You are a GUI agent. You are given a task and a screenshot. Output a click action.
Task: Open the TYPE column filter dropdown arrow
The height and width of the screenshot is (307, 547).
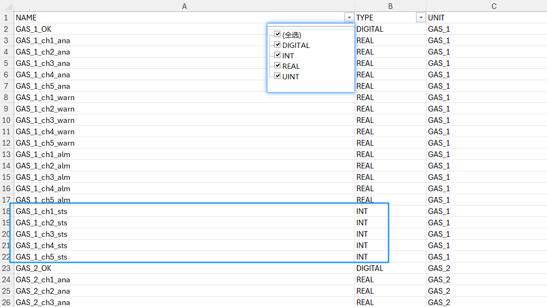coord(420,18)
